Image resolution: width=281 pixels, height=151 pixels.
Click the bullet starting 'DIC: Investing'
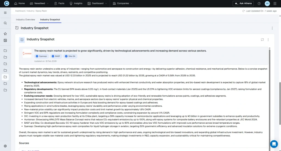[142, 116]
